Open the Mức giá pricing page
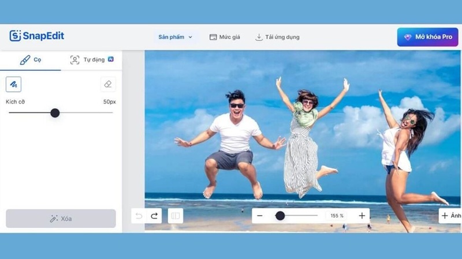 [225, 37]
